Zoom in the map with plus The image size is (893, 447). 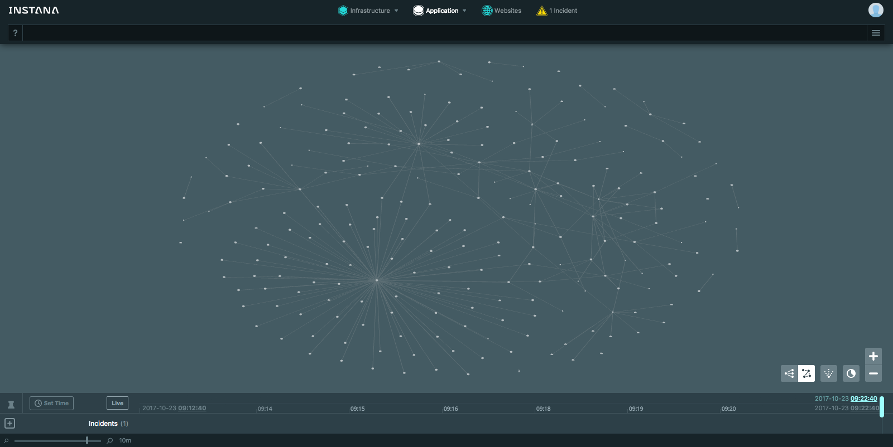click(873, 356)
